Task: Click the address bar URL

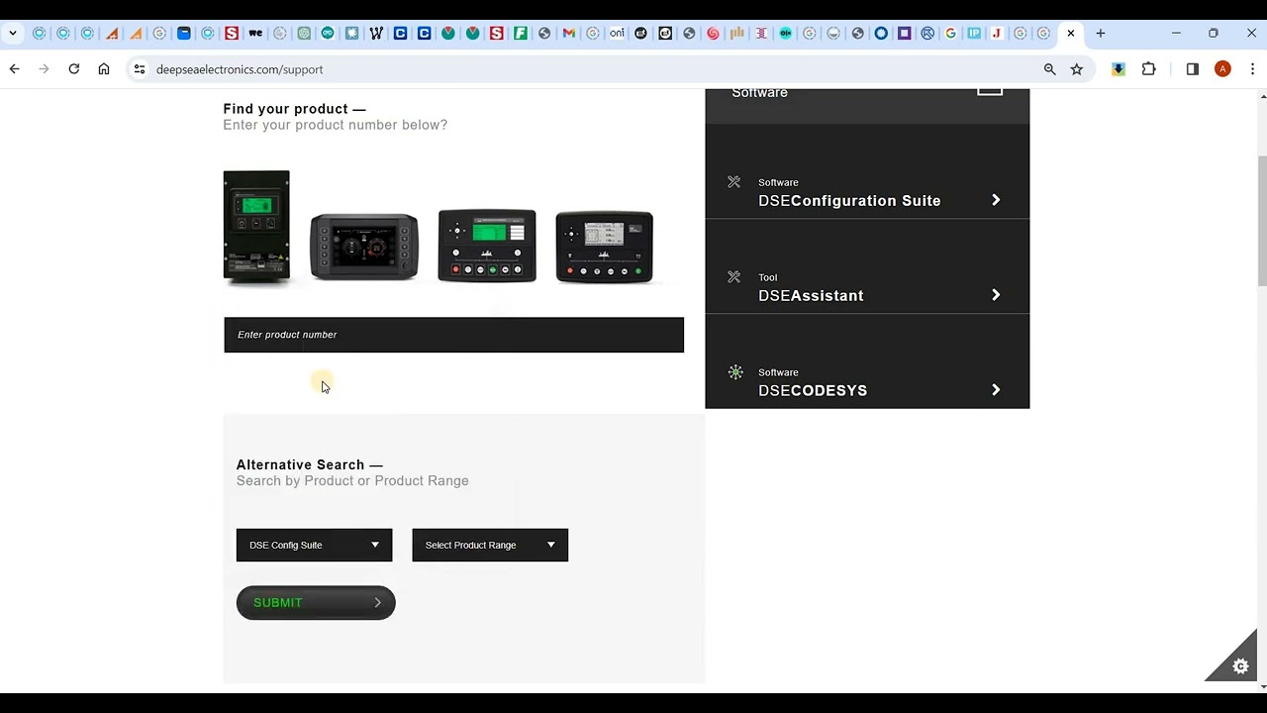Action: [240, 69]
